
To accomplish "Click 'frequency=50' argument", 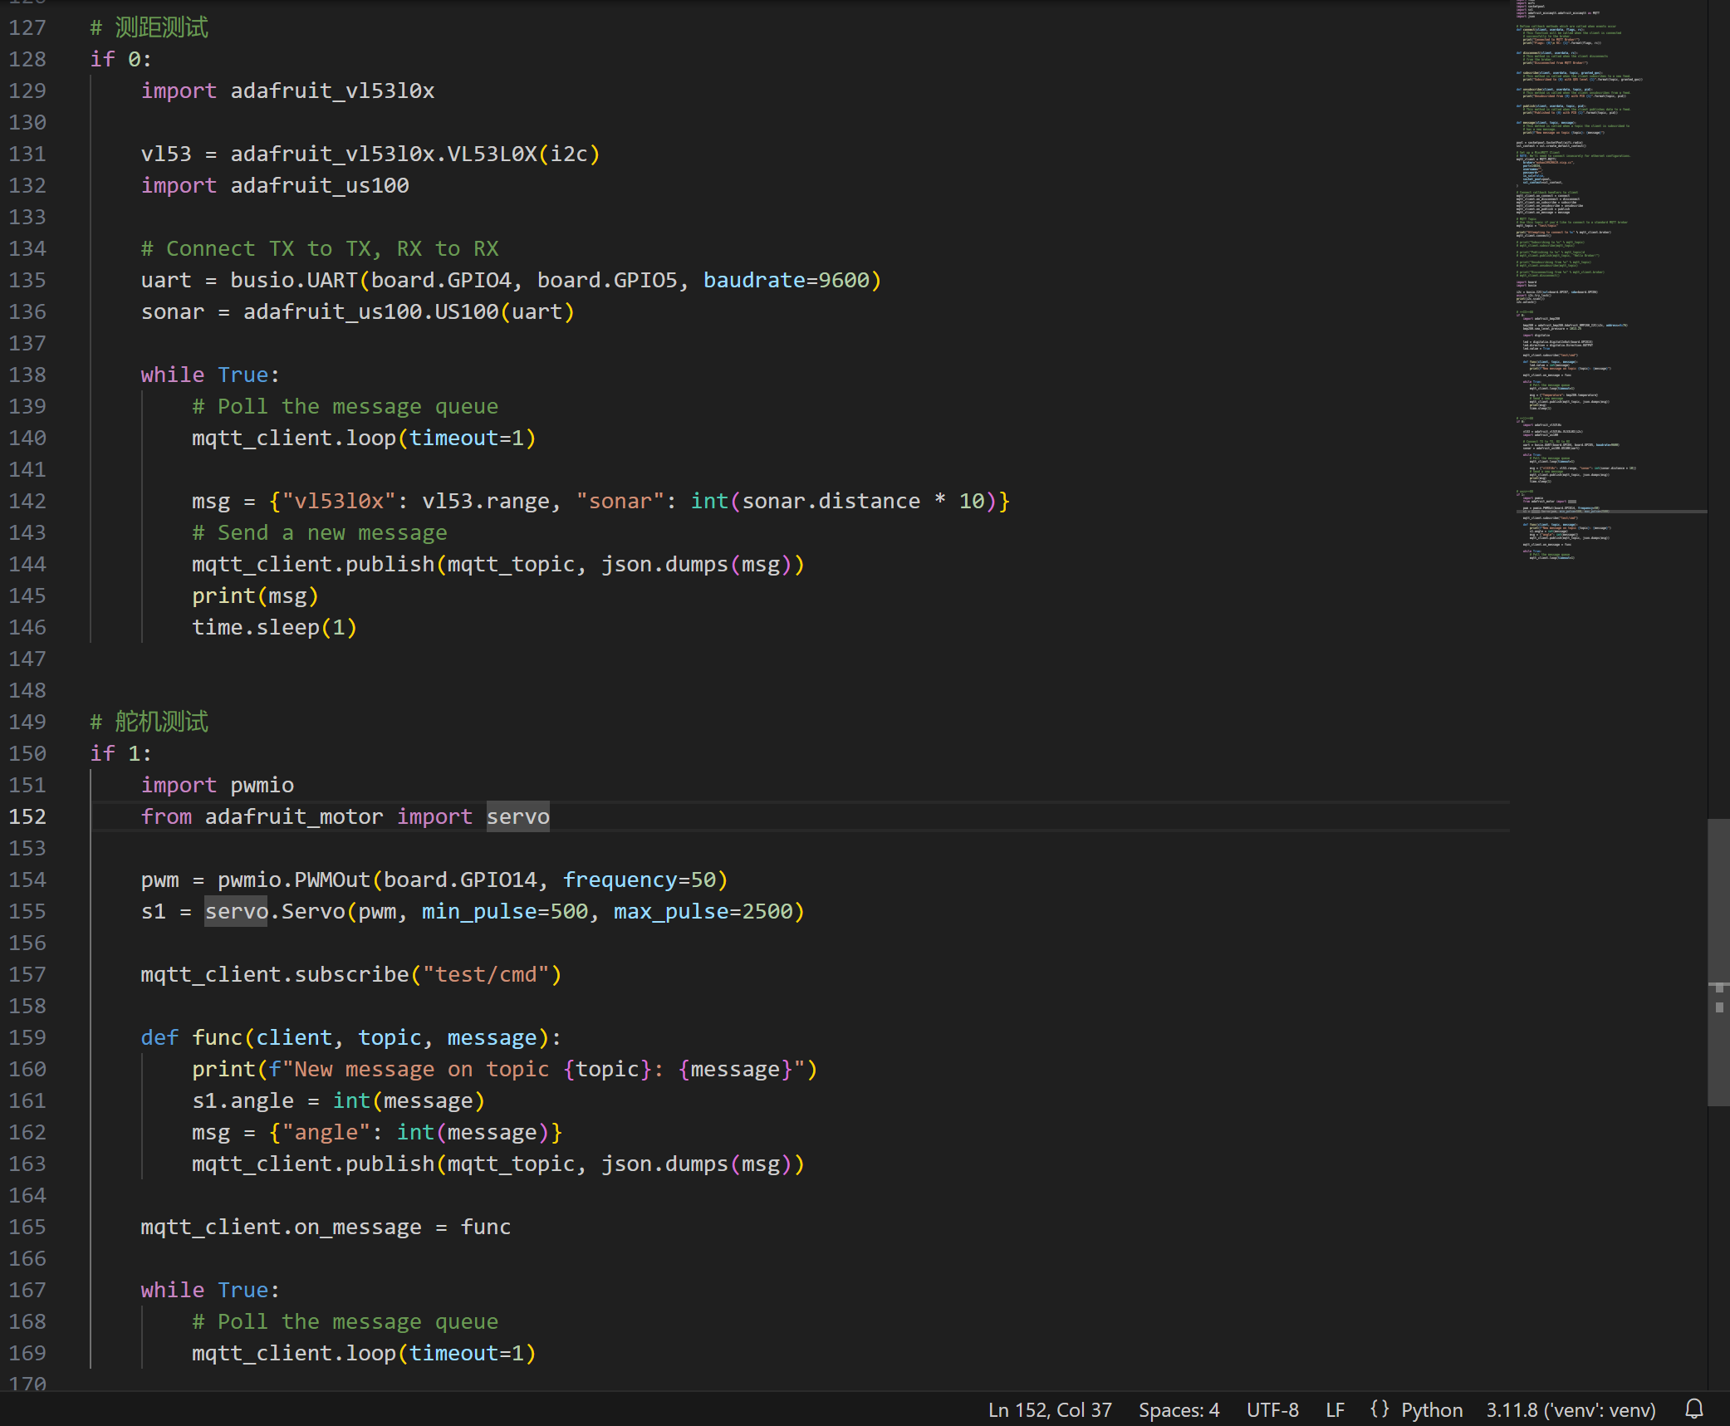I will point(640,880).
